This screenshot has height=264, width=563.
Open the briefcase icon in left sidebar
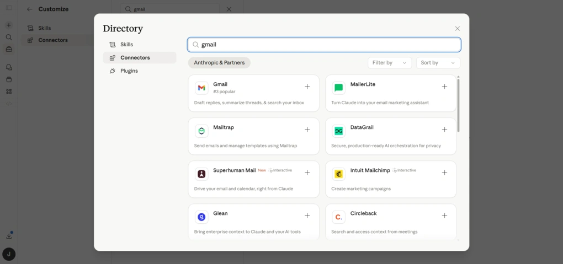[9, 49]
